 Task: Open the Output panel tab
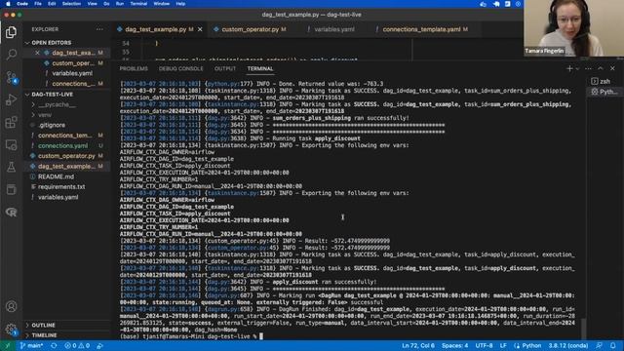point(225,69)
